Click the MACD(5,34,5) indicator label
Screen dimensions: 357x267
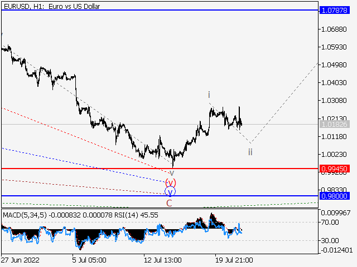(25, 215)
